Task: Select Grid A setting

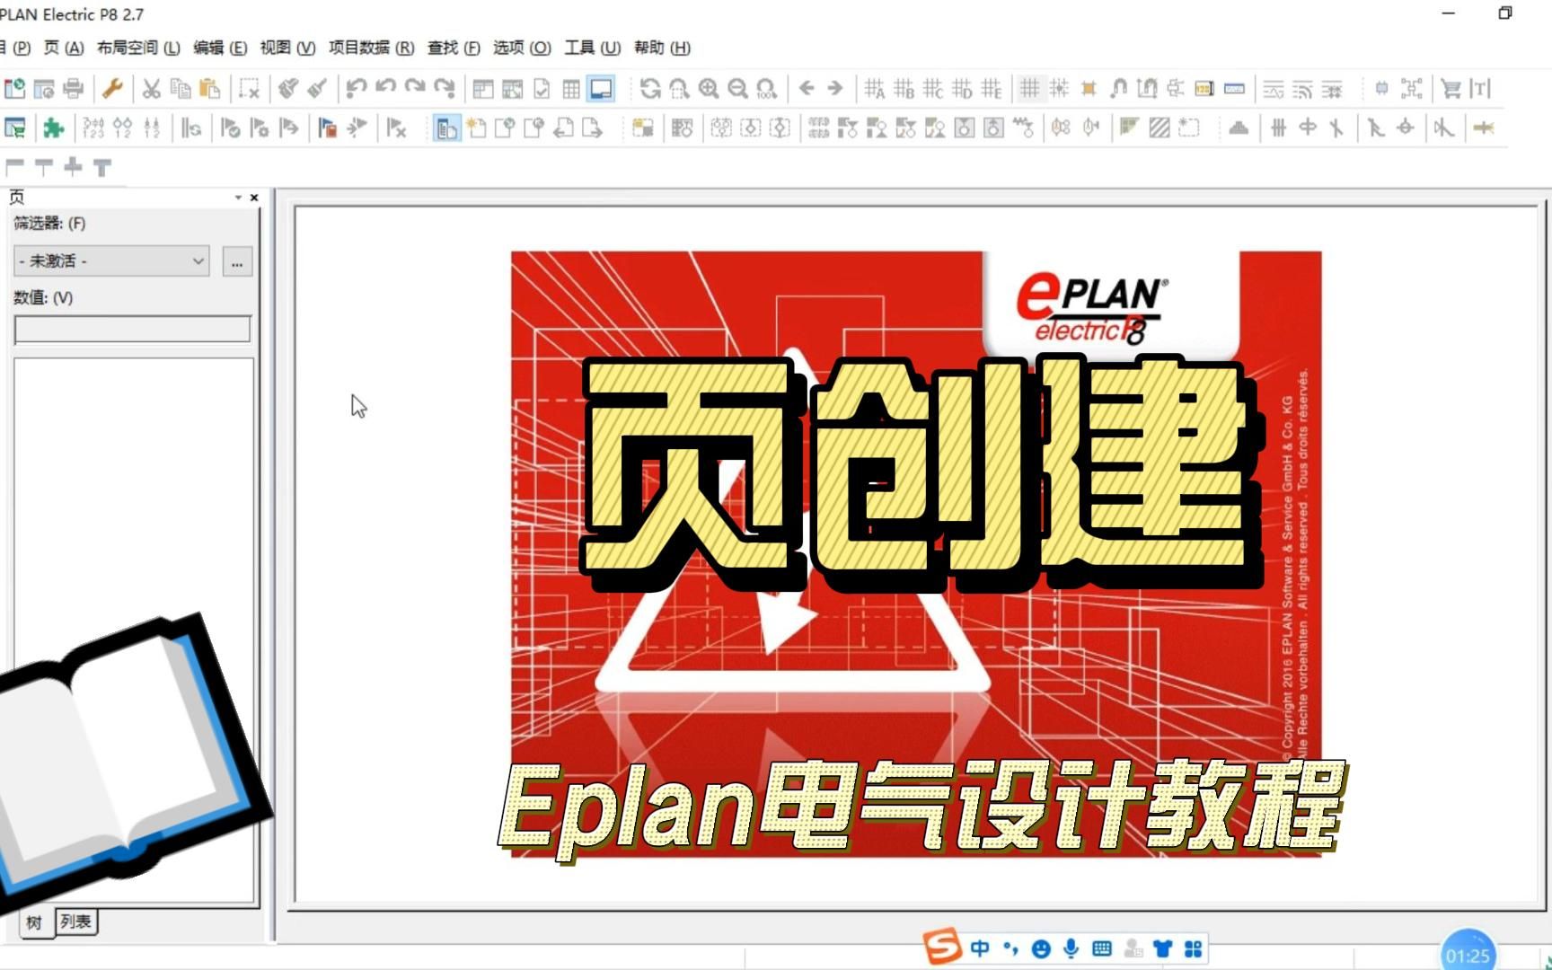Action: tap(875, 88)
